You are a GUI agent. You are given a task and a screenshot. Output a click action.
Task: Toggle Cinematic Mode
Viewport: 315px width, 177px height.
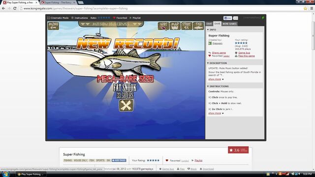[x=58, y=18]
